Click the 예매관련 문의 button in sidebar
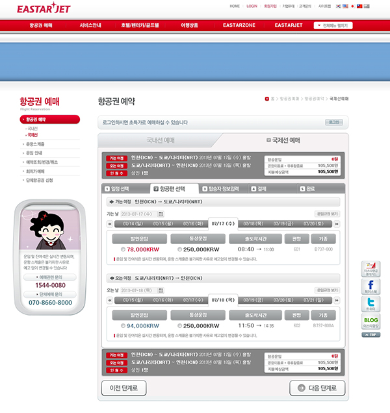The image size is (390, 413). (50, 277)
